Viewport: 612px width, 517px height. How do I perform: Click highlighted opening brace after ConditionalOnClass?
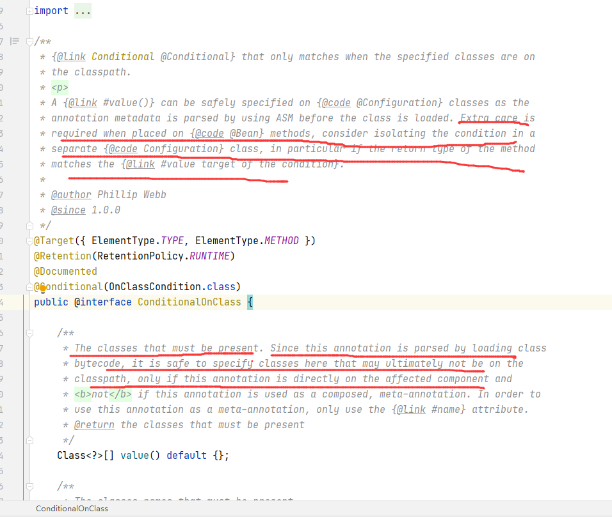pos(250,302)
